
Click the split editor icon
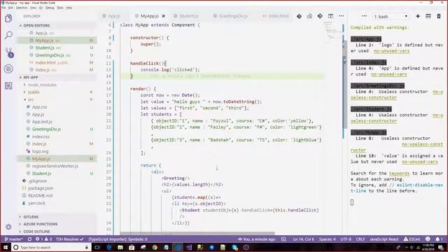[x=330, y=16]
